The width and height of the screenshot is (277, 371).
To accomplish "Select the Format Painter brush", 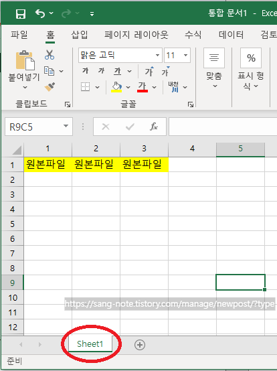I will pos(50,86).
